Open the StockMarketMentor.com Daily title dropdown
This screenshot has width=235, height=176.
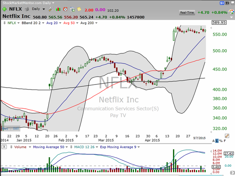(x=53, y=3)
